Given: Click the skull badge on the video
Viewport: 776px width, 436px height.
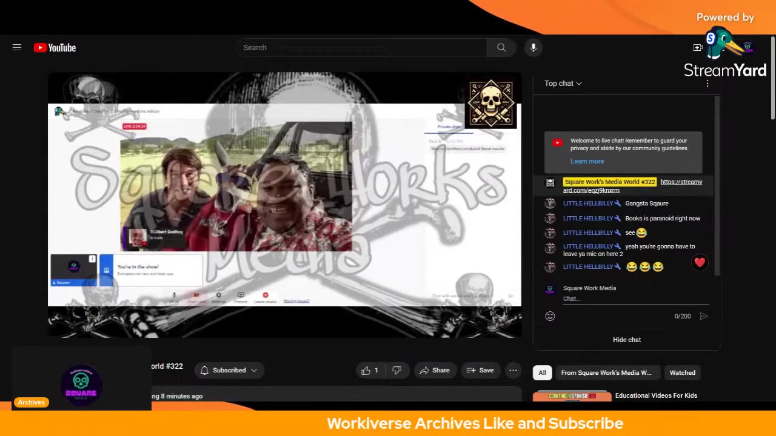Looking at the screenshot, I should click(x=492, y=104).
